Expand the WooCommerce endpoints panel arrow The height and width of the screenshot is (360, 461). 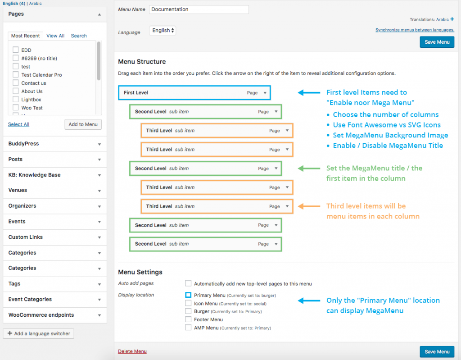click(99, 315)
